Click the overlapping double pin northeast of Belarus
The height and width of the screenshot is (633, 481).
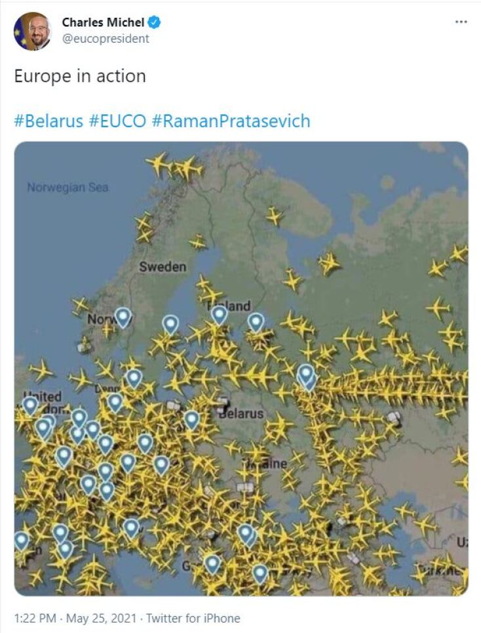click(306, 376)
